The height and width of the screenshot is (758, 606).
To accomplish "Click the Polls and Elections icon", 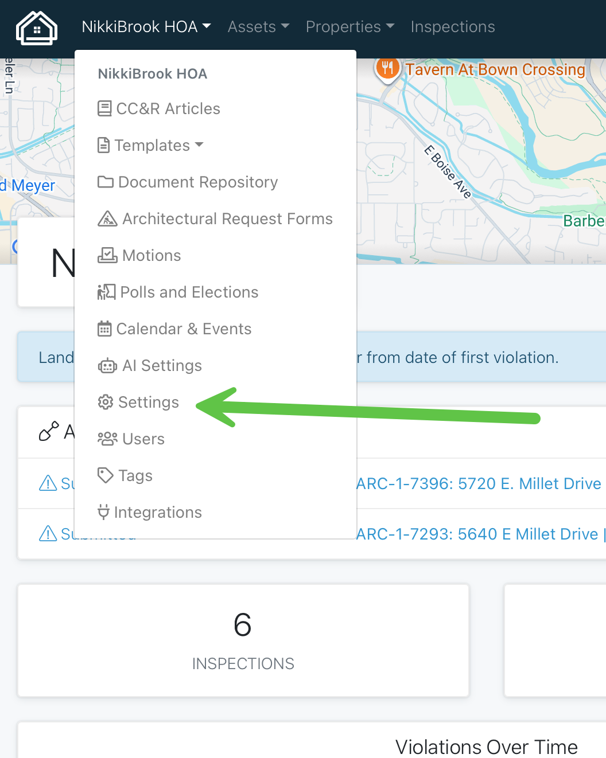I will pos(106,292).
